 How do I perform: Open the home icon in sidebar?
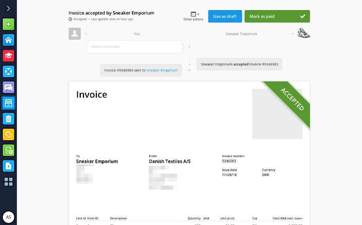[x=8, y=40]
